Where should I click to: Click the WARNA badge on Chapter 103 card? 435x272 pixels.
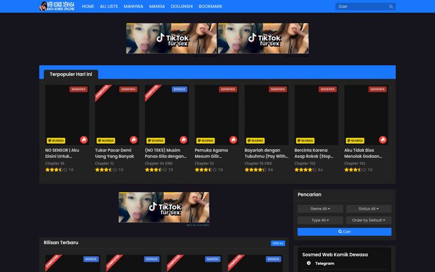pyautogui.click(x=355, y=141)
